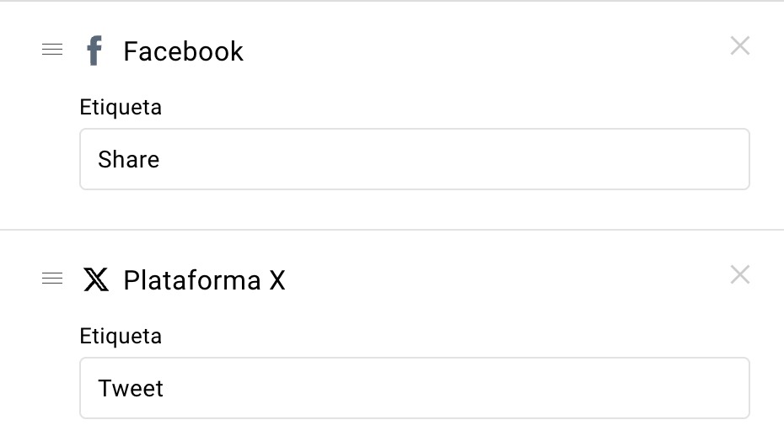Place cursor on the word Share

click(128, 159)
